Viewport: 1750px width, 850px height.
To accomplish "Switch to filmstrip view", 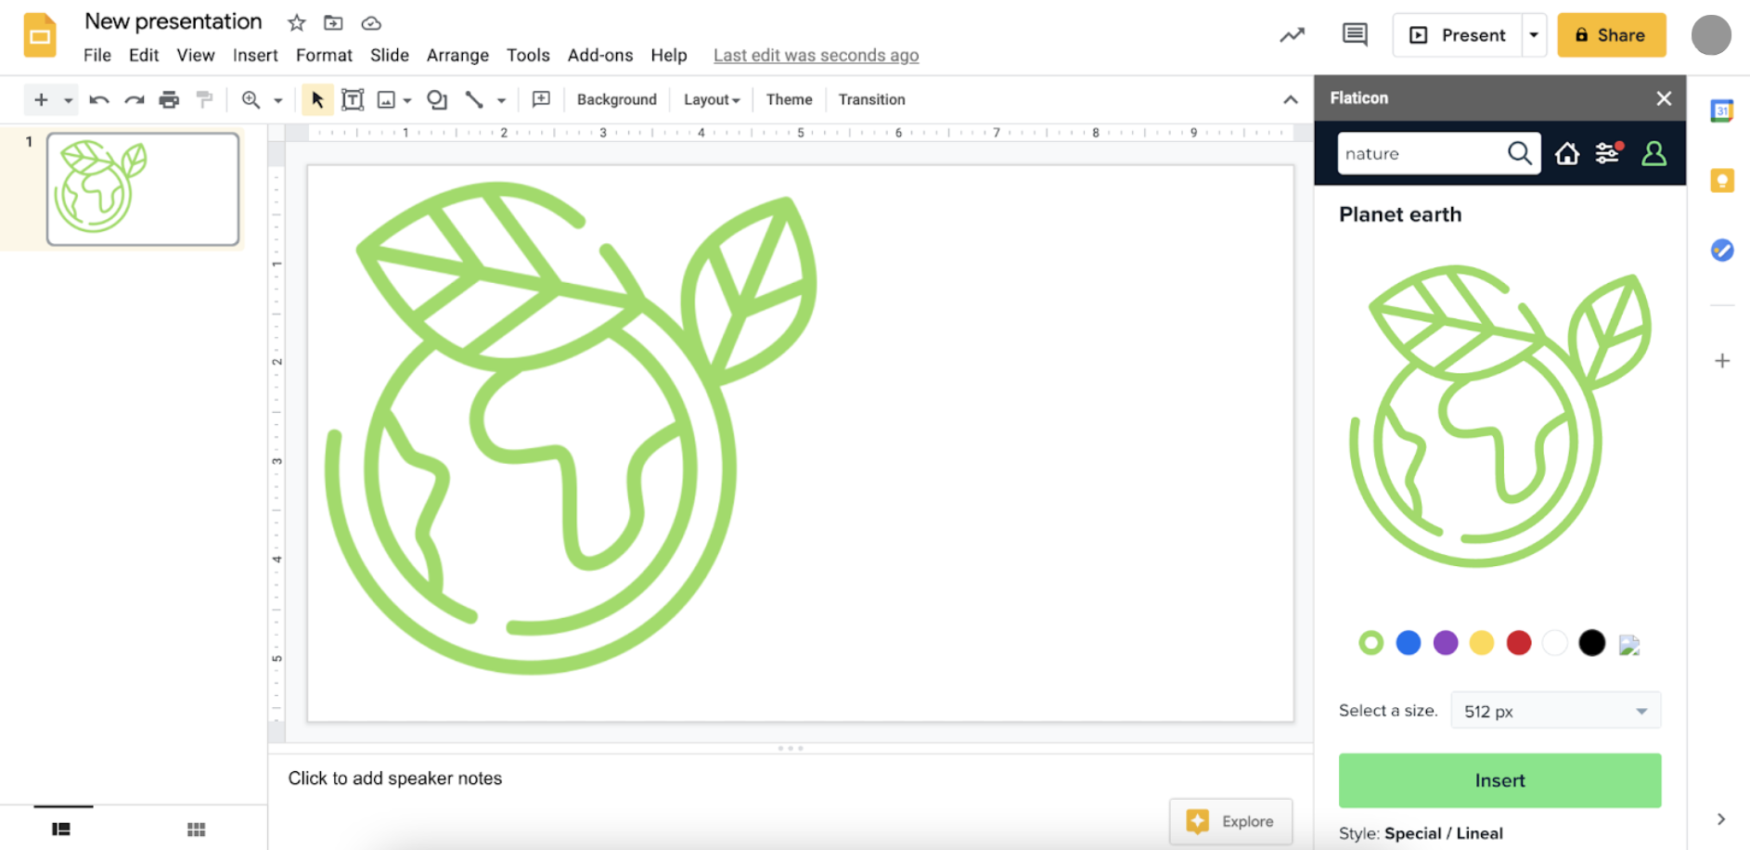I will 61,829.
